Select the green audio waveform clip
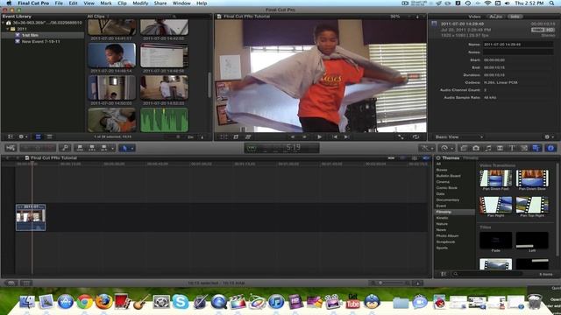The image size is (561, 315). (164, 120)
